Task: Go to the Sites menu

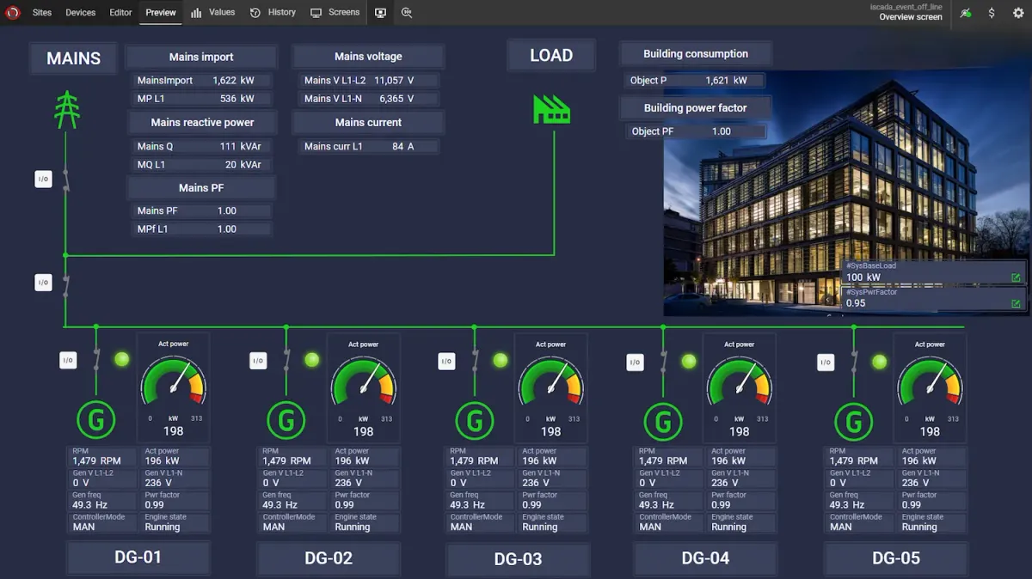Action: pyautogui.click(x=42, y=13)
